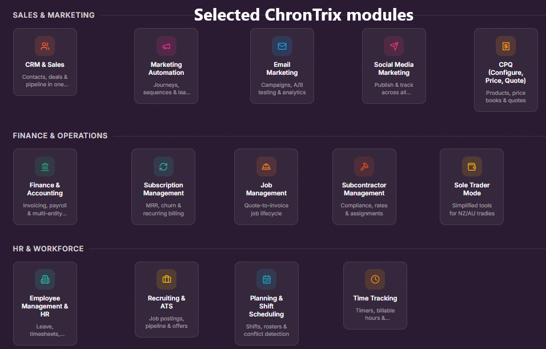Click the 'Shifts, rosters & conflict detection' text
Image resolution: width=546 pixels, height=349 pixels.
(x=266, y=330)
